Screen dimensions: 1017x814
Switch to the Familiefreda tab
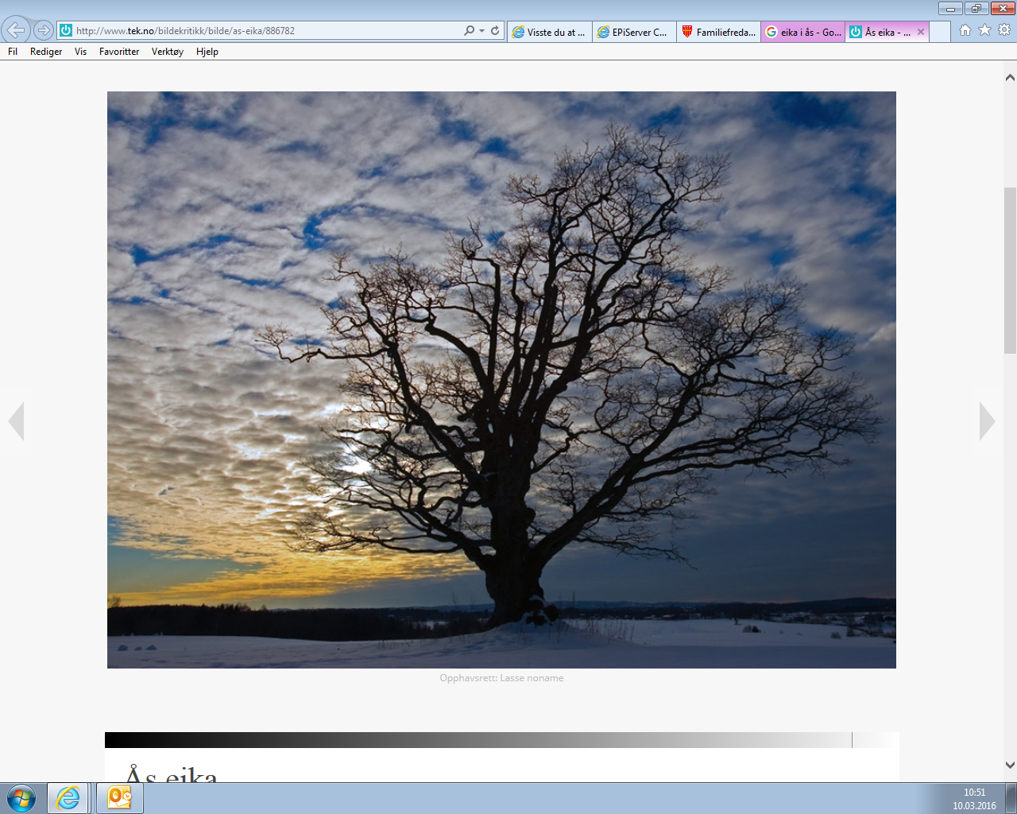719,32
